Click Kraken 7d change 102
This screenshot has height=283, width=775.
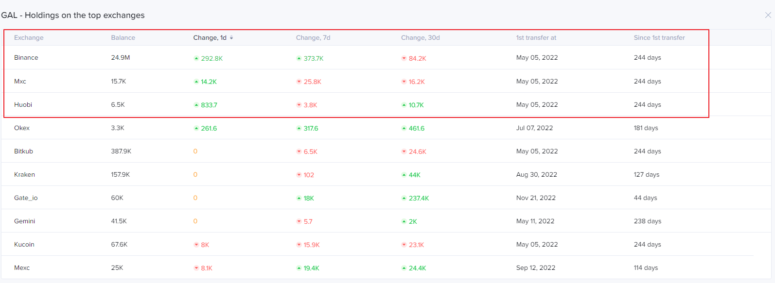(x=309, y=175)
